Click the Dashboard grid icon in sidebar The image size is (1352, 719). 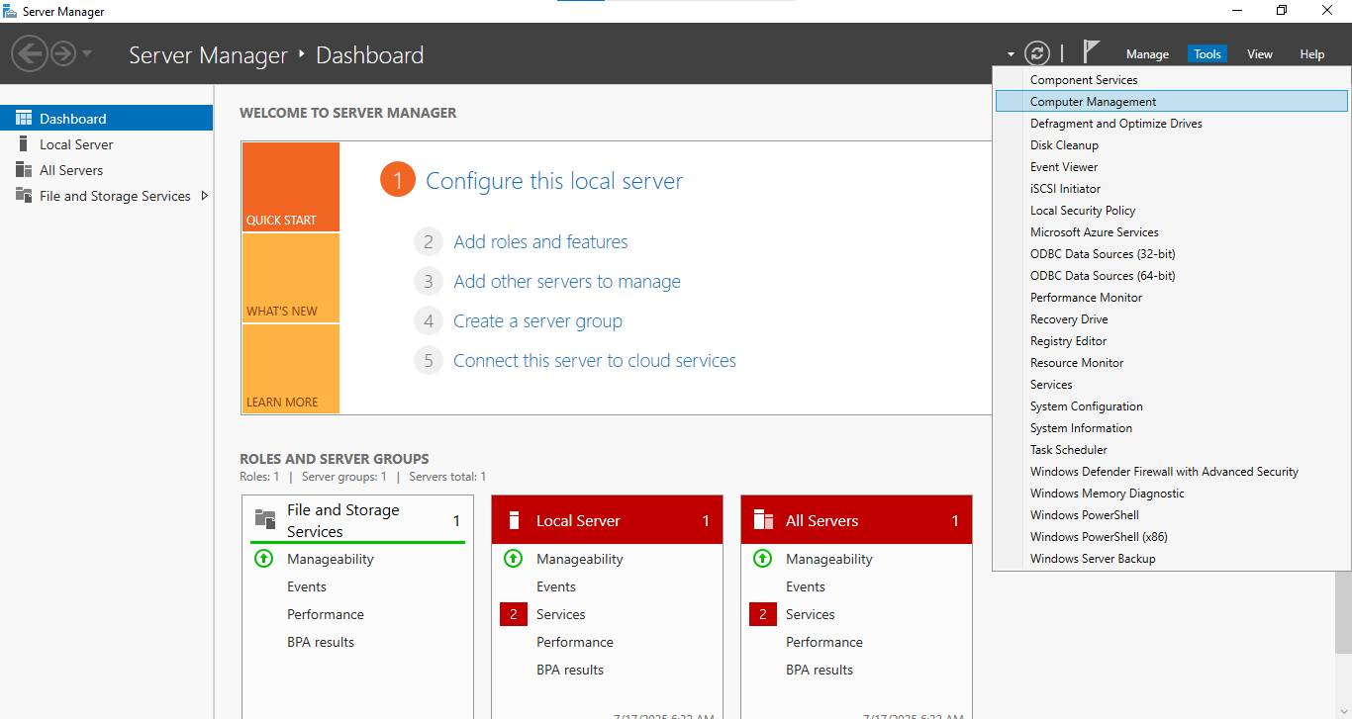tap(24, 118)
